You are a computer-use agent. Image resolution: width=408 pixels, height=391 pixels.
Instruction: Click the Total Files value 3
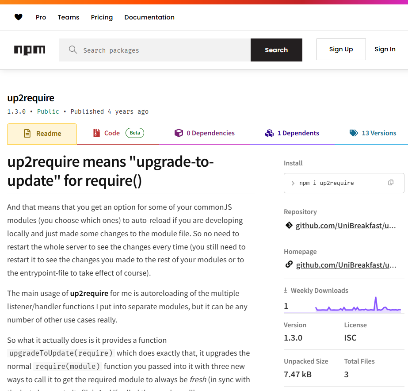click(x=346, y=374)
